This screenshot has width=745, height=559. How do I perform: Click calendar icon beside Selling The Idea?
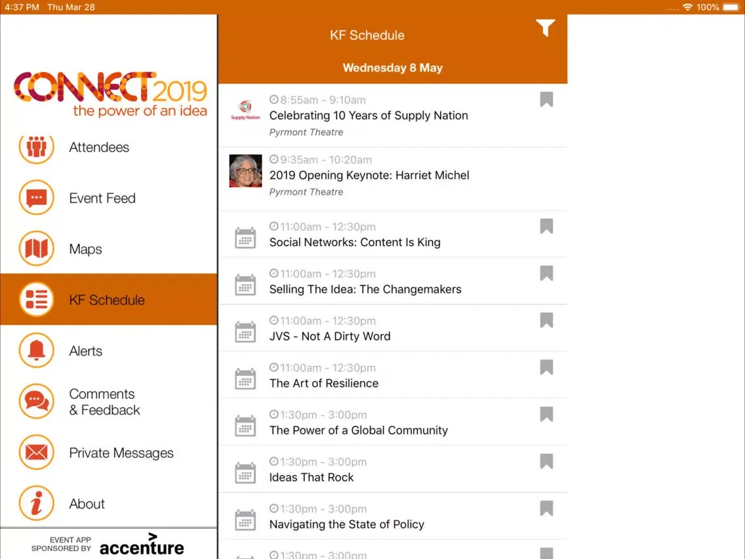click(x=245, y=285)
